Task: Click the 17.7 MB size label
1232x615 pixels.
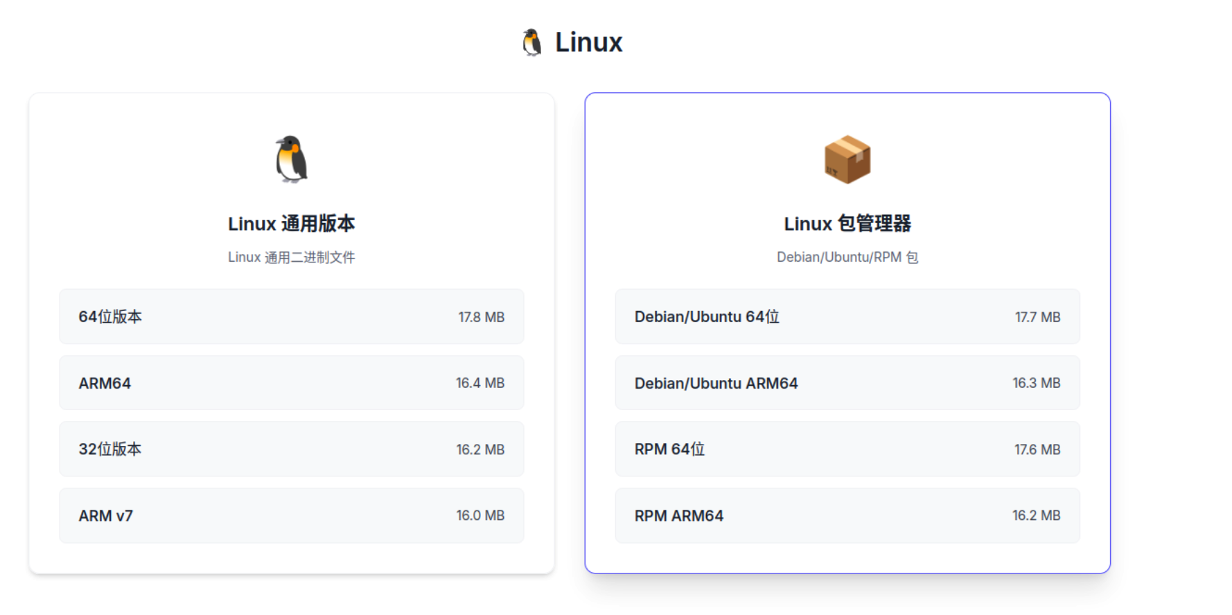Action: pyautogui.click(x=1037, y=317)
